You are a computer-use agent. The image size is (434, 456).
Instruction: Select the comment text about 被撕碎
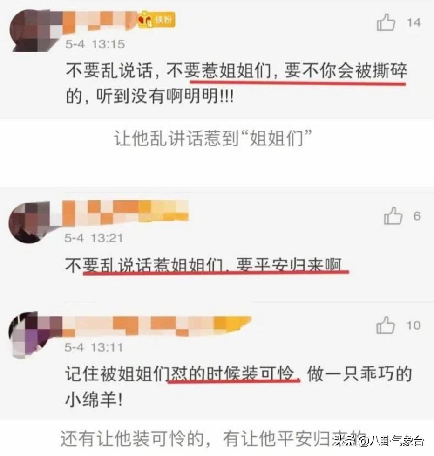[237, 83]
